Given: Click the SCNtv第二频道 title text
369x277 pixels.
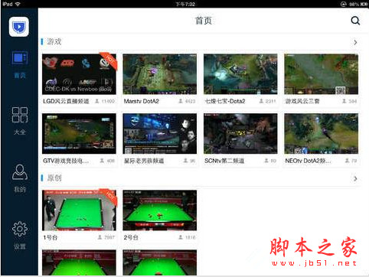Looking at the screenshot, I should pyautogui.click(x=224, y=161).
